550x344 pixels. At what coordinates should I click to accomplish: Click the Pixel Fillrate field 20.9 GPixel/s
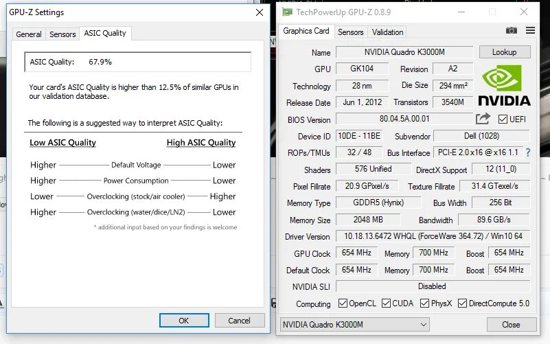point(367,186)
